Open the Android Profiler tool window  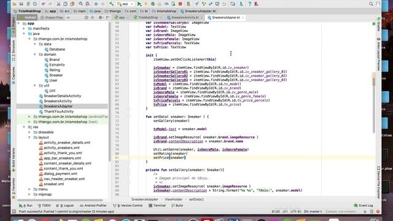click(93, 206)
